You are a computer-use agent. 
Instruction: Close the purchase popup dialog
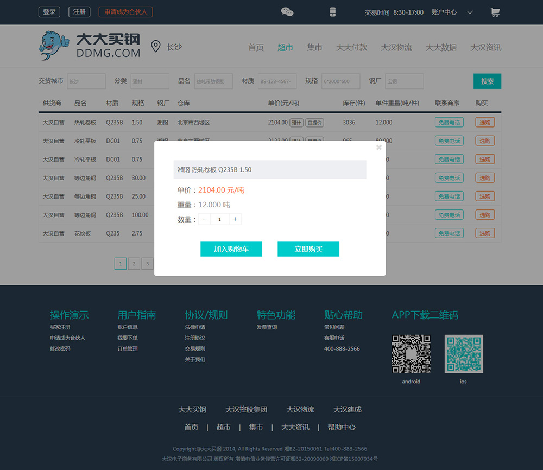point(378,147)
